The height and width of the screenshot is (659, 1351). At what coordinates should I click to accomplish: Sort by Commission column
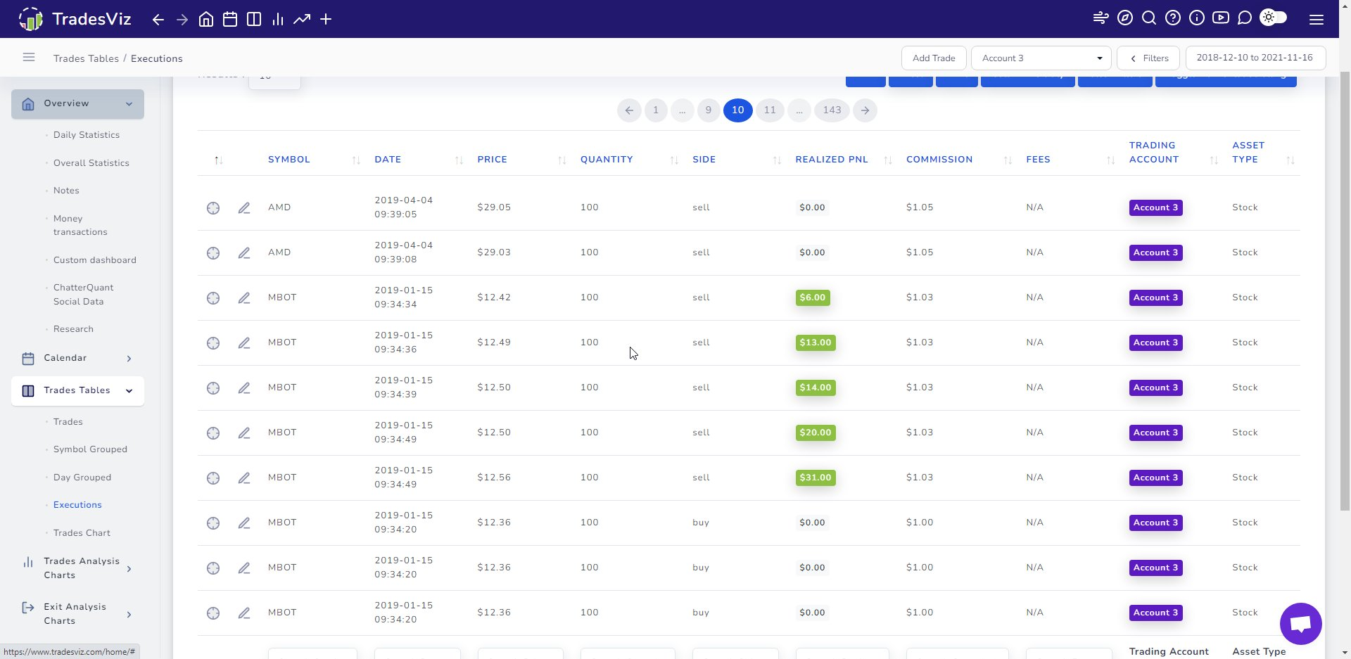tap(958, 160)
